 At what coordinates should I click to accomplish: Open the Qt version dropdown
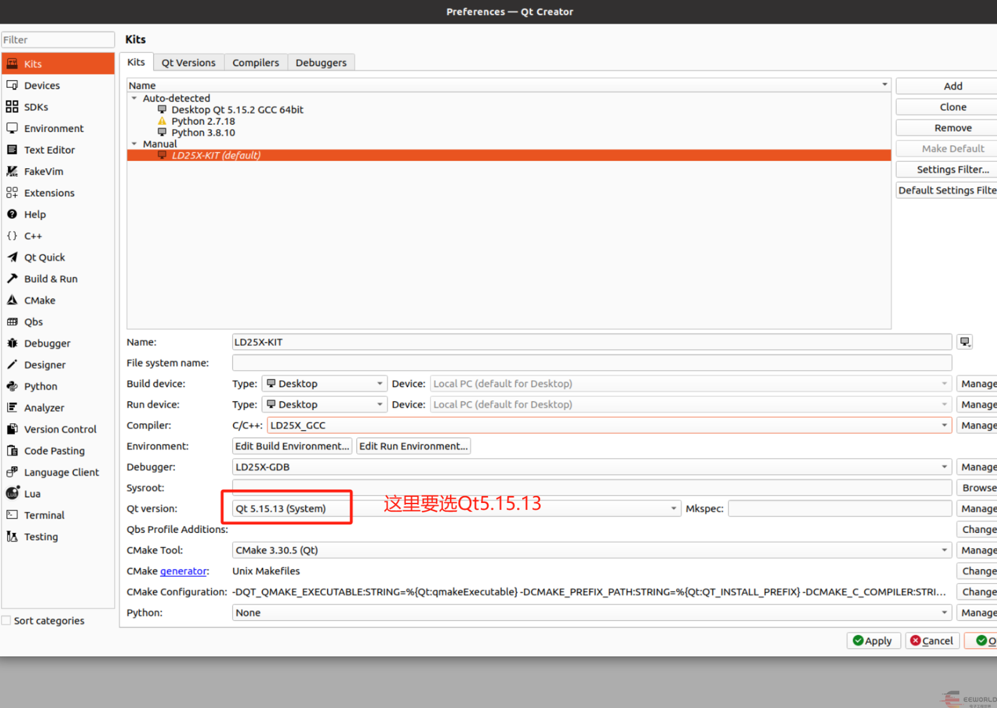coord(673,509)
